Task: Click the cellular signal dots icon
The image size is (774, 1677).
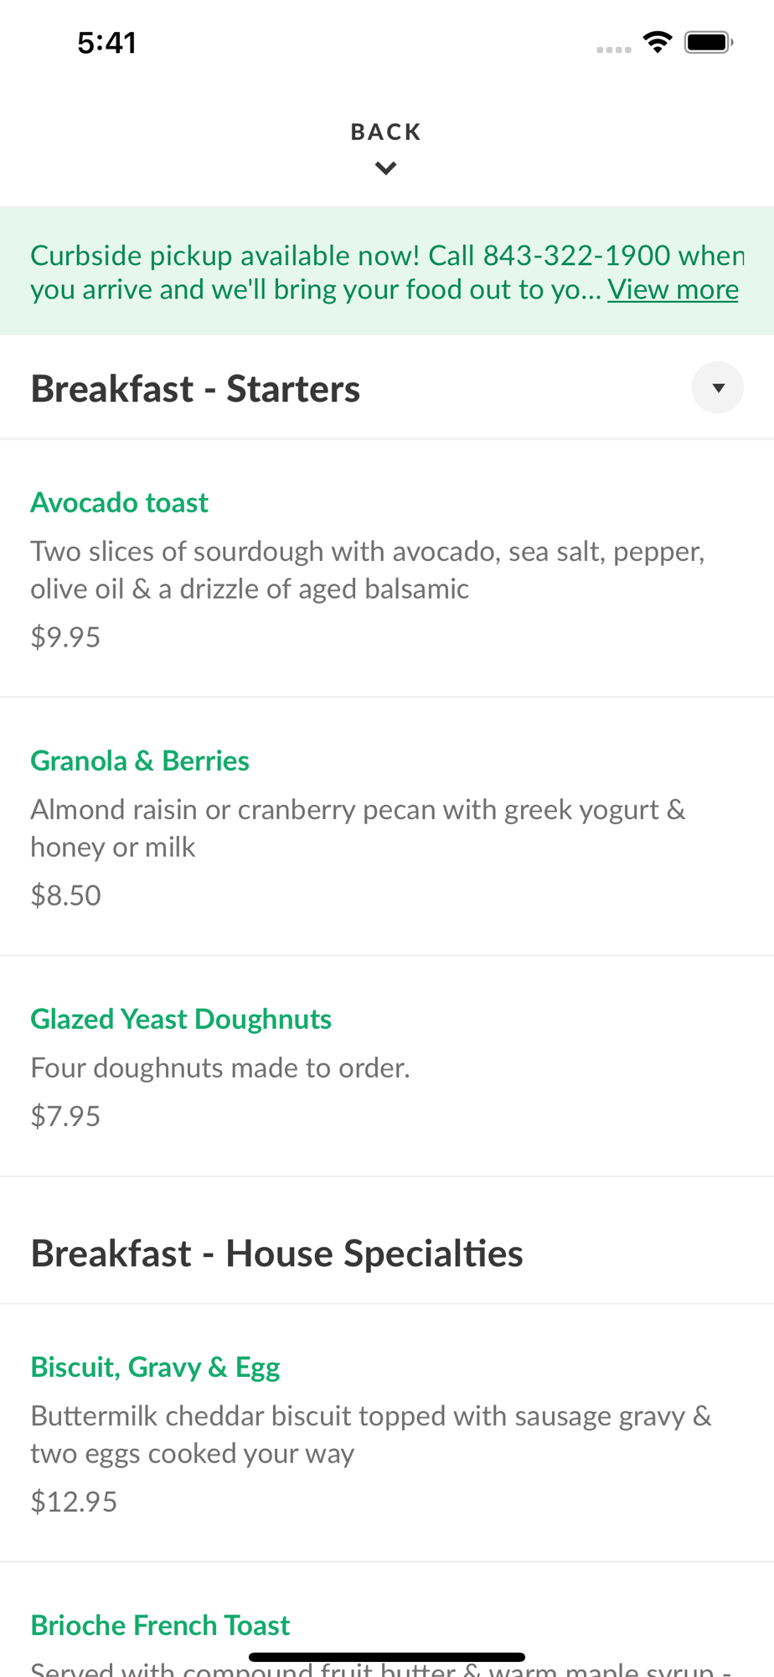Action: tap(614, 50)
